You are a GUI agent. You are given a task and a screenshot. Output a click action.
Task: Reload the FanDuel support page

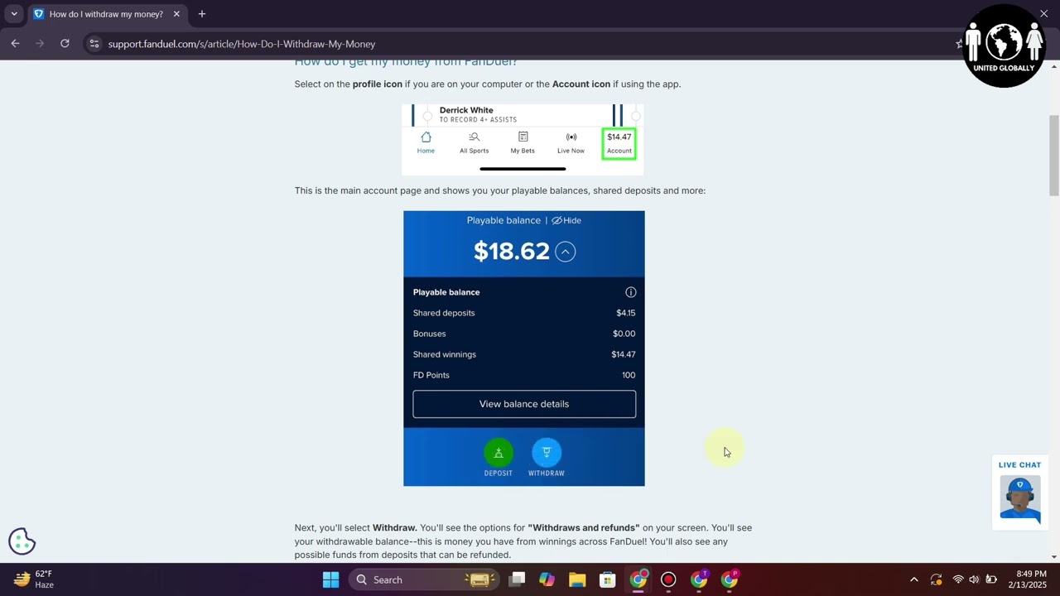pos(65,44)
